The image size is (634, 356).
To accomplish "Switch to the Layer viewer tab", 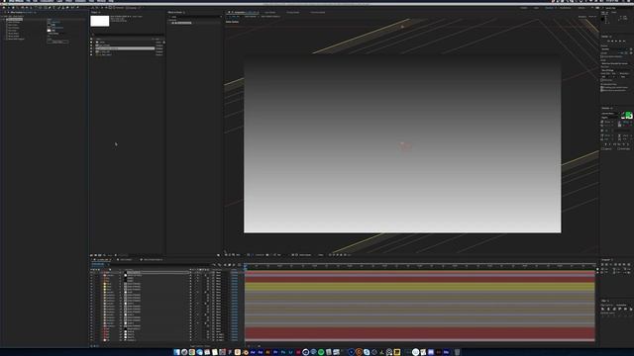I will click(270, 13).
